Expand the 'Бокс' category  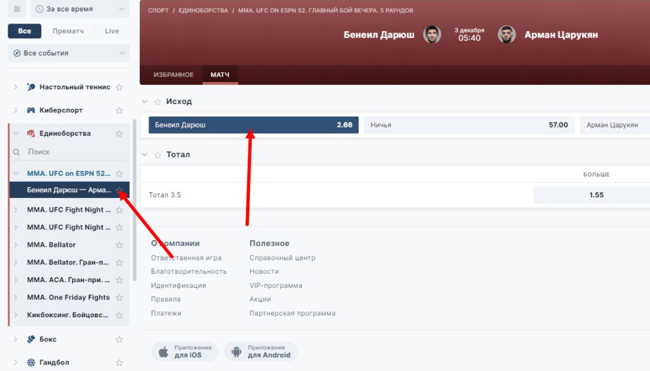coord(15,339)
